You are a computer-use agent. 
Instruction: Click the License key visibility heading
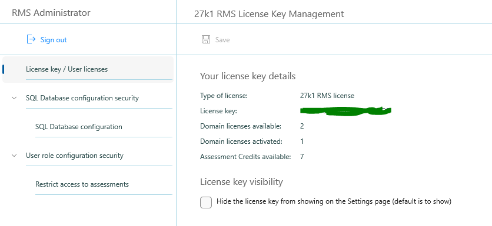[242, 182]
